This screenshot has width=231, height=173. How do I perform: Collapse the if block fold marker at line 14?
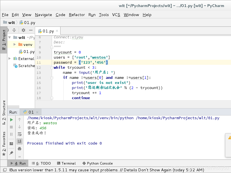[52, 78]
